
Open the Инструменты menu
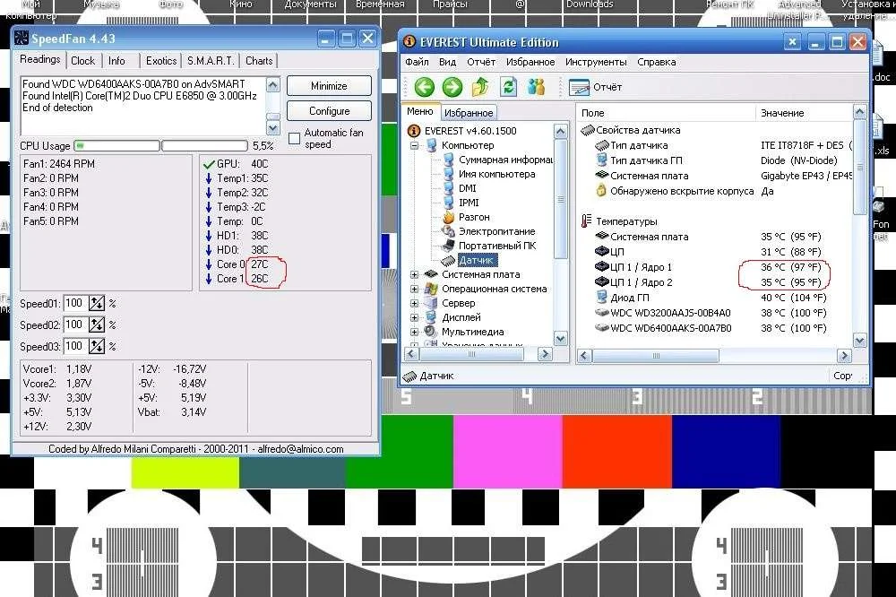pyautogui.click(x=596, y=62)
